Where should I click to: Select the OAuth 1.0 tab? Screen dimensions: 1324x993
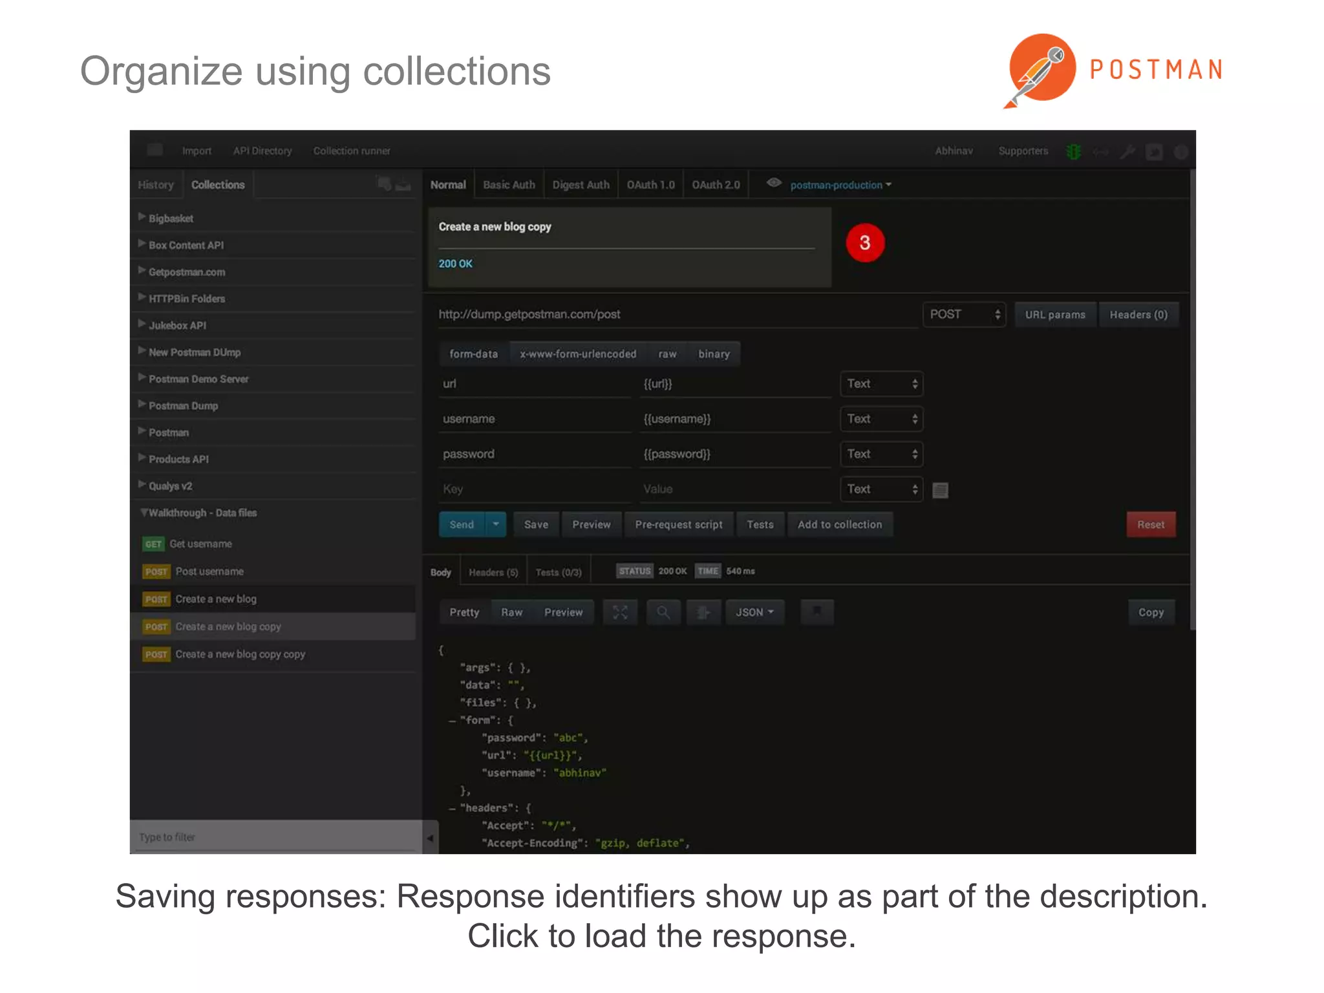(x=650, y=185)
